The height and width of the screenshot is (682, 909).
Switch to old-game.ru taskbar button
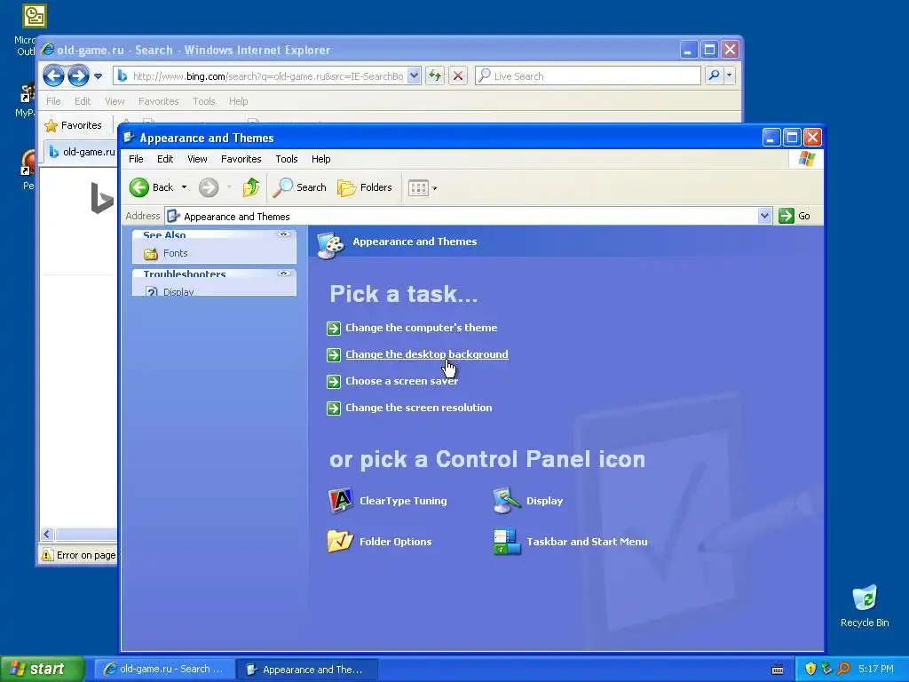pyautogui.click(x=164, y=669)
